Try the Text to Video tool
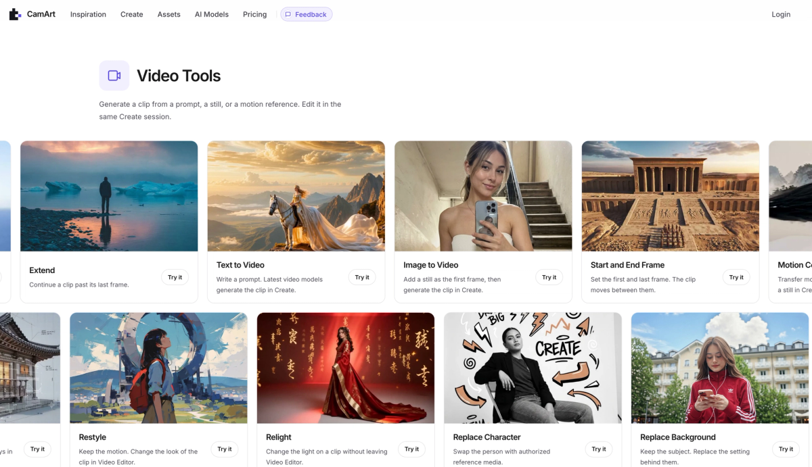 [x=362, y=277]
